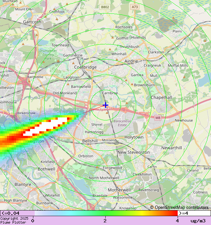Image resolution: width=211 pixels, height=225 pixels.
Task: Click the Ravenscraig label
Action: click(x=149, y=190)
